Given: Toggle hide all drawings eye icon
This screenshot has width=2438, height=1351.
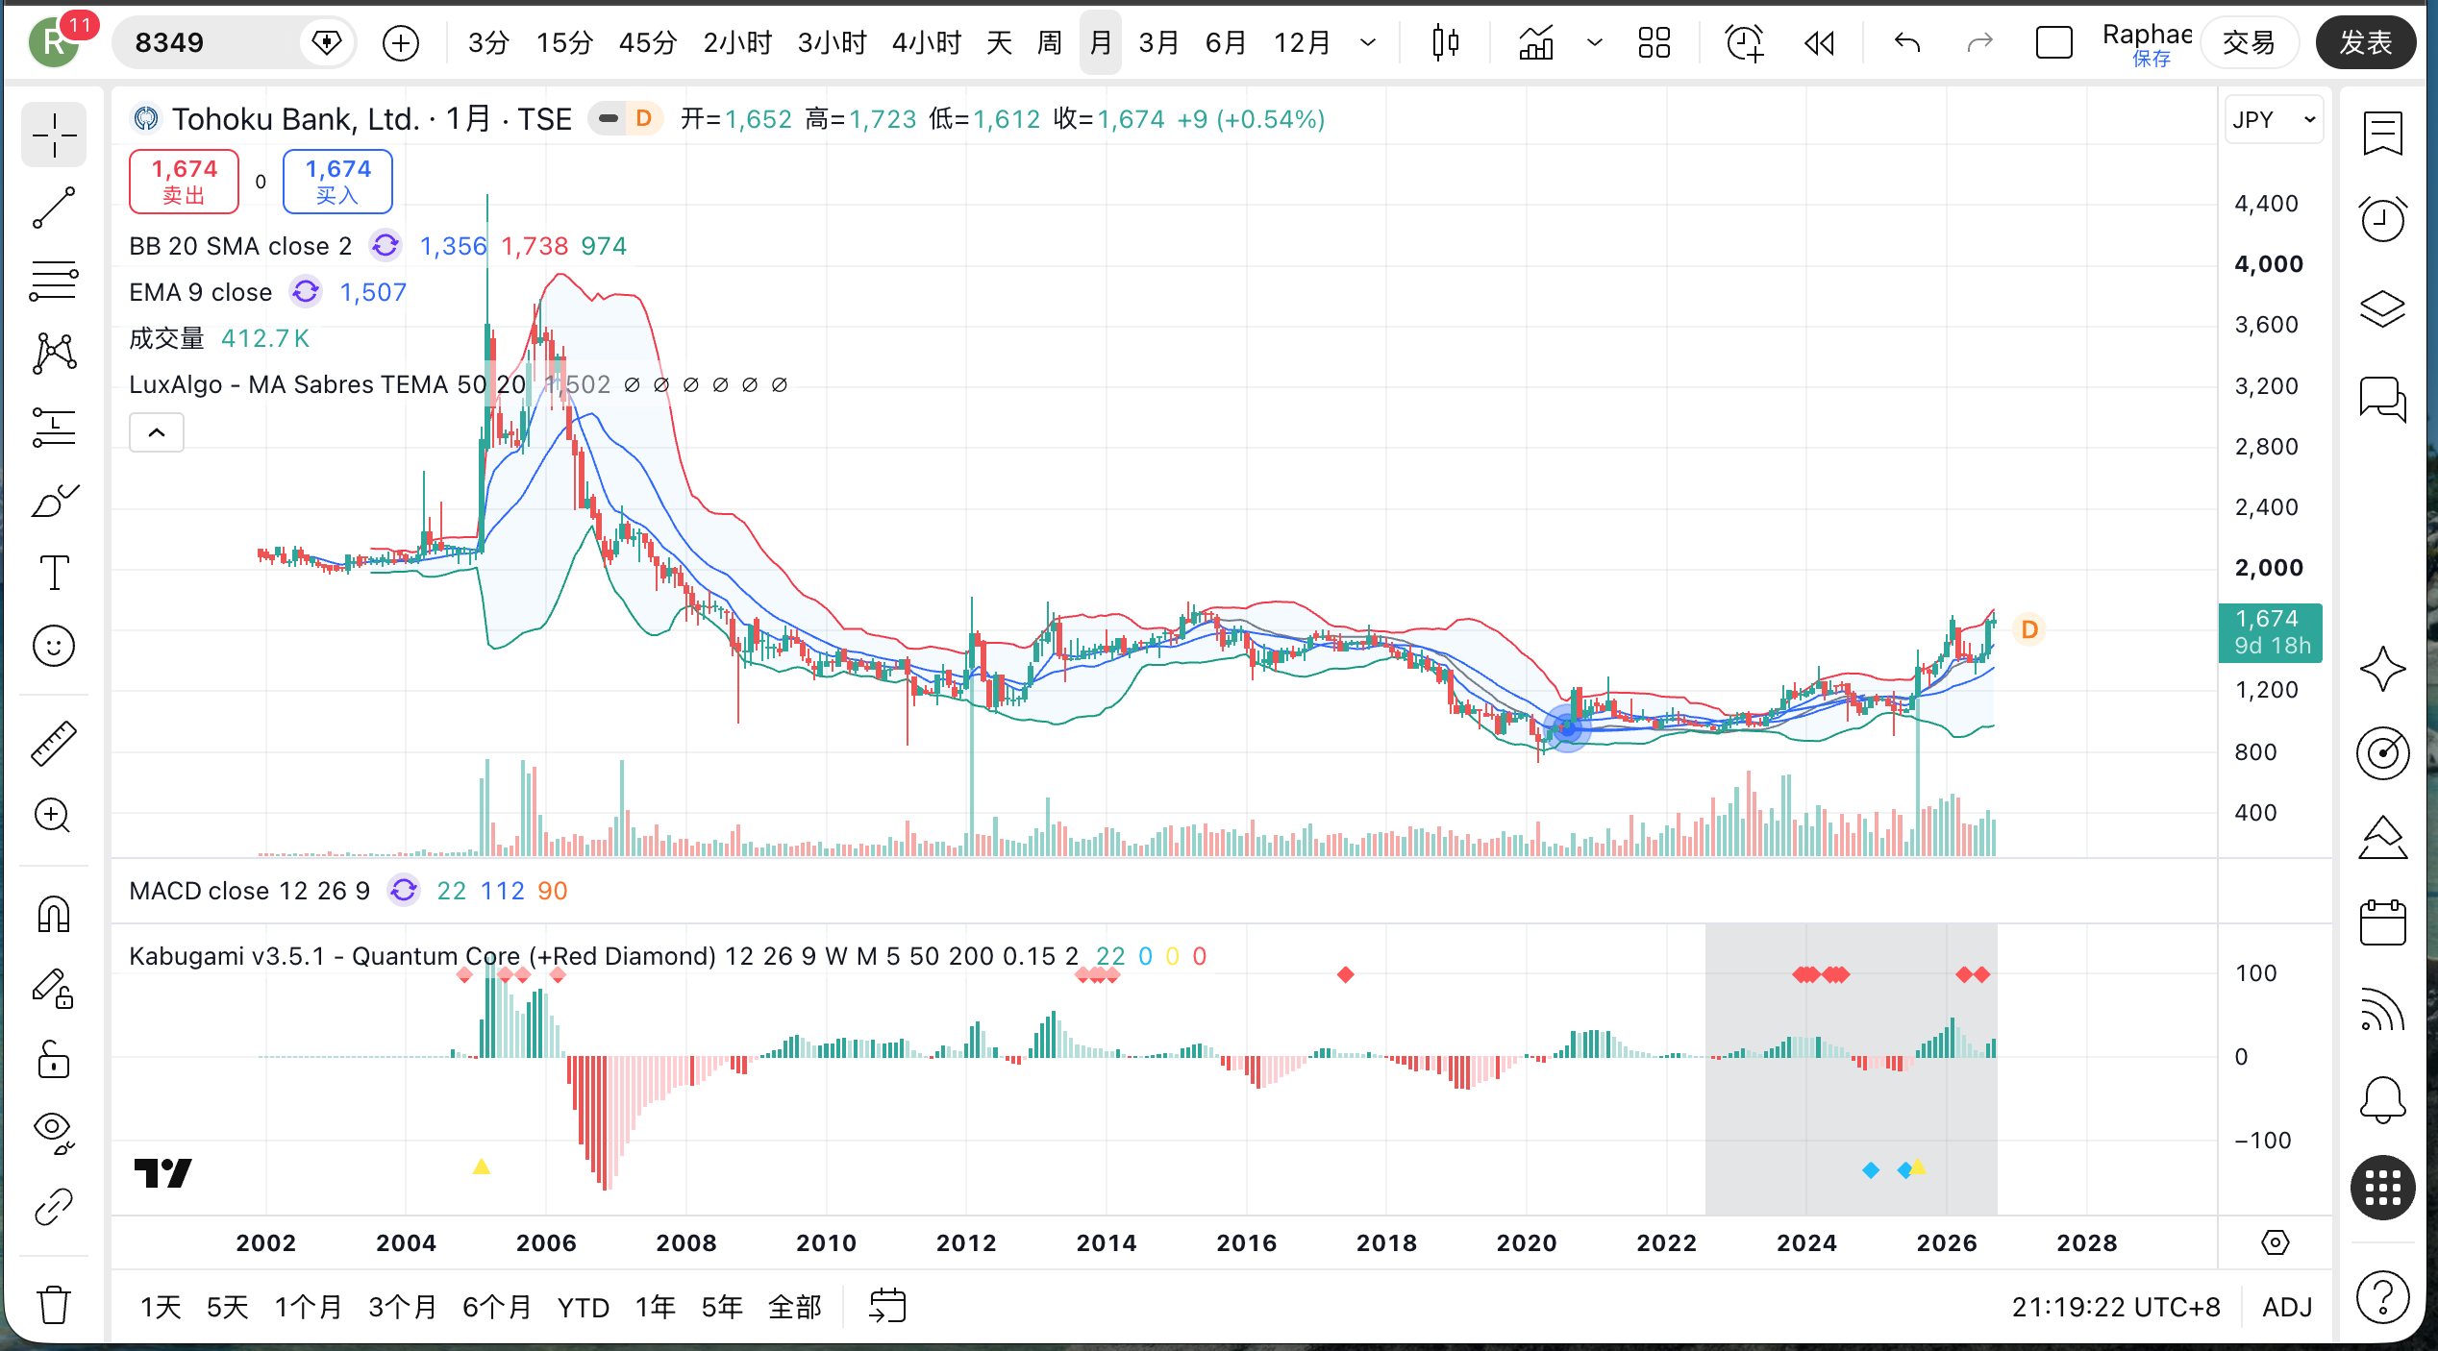Looking at the screenshot, I should pos(54,1133).
